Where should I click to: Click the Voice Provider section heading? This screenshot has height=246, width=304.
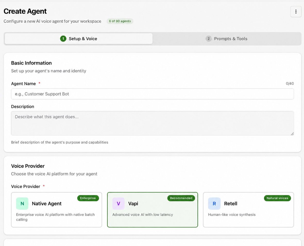pyautogui.click(x=28, y=166)
